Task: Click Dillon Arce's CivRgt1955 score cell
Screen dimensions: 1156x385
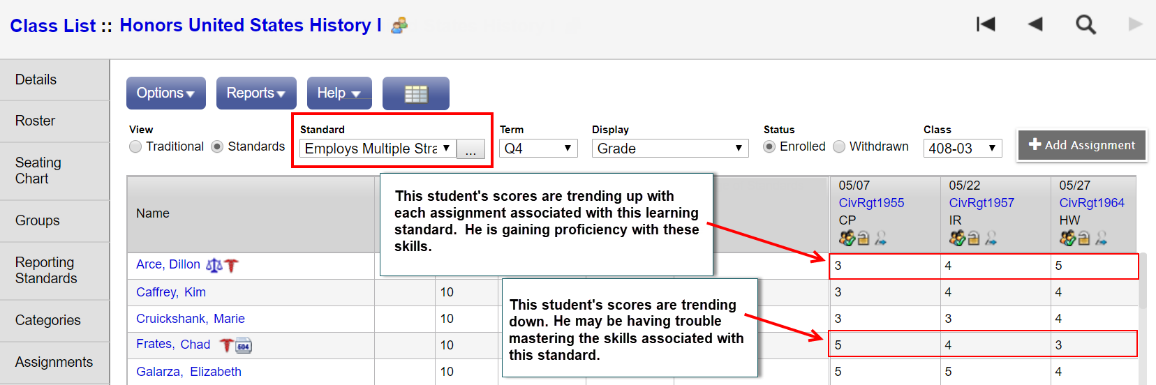Action: point(884,266)
